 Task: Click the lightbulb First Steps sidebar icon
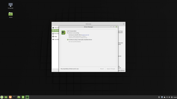click(53, 31)
